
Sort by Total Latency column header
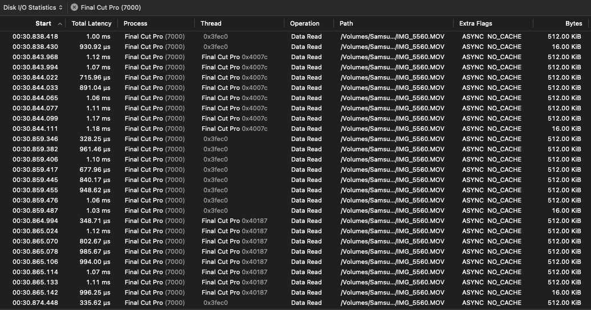tap(92, 23)
